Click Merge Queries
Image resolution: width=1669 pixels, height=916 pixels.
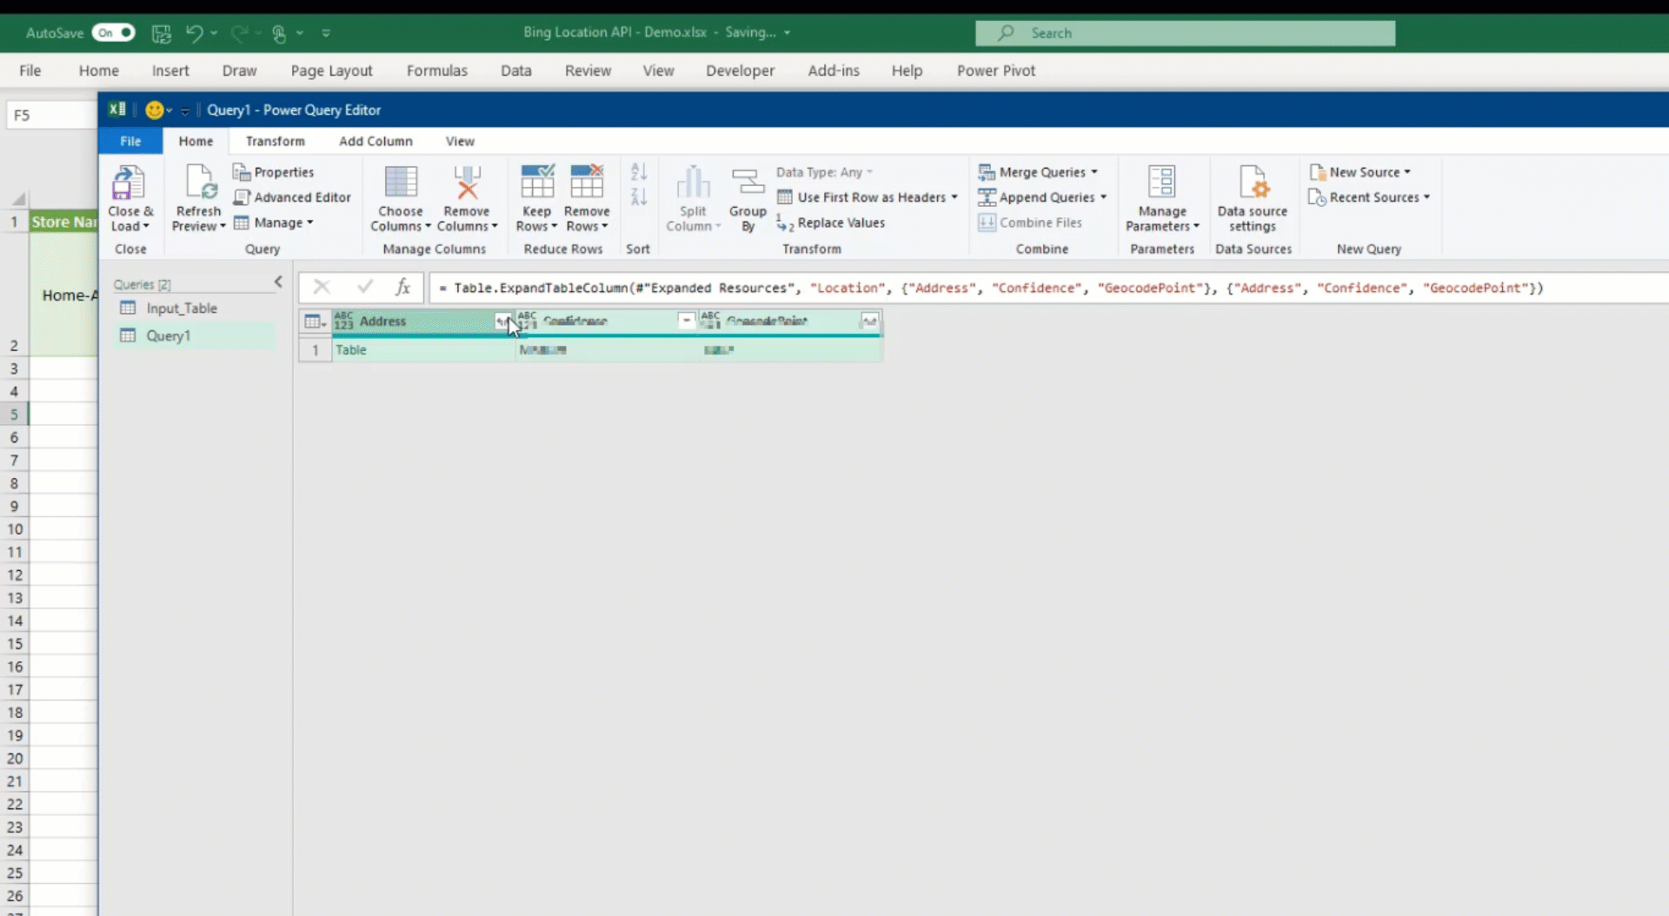1038,172
